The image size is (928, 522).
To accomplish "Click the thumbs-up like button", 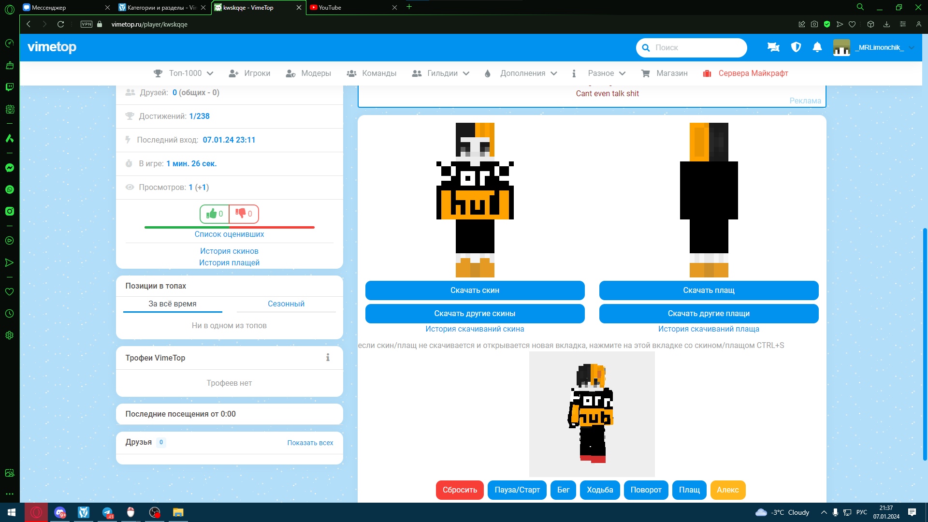I will 215,214.
